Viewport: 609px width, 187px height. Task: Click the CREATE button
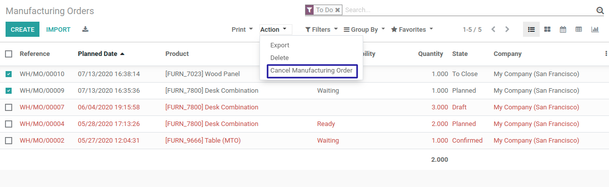pyautogui.click(x=23, y=30)
